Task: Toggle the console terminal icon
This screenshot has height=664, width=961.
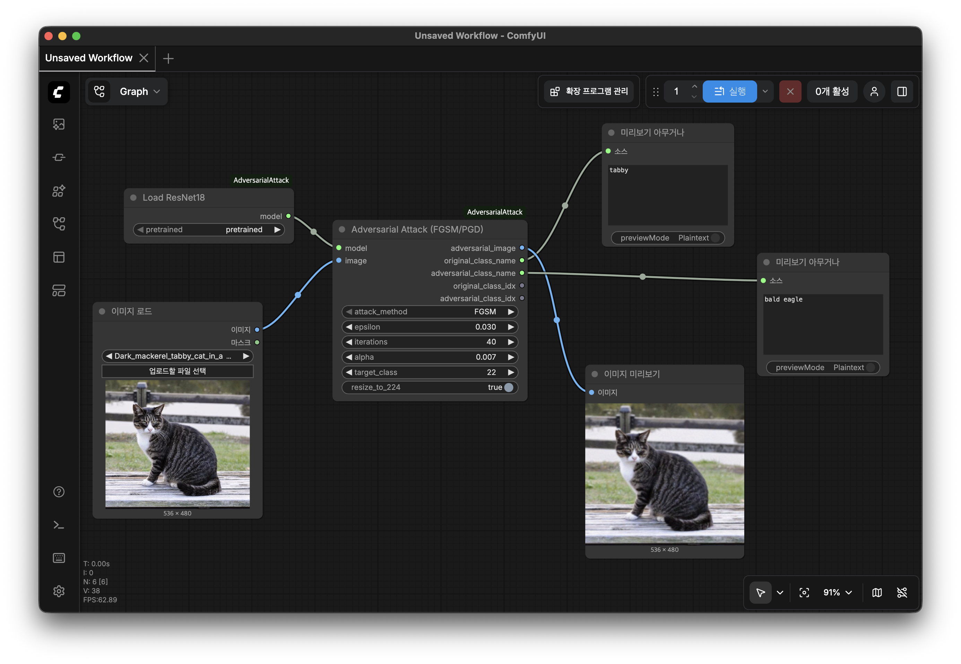Action: (x=59, y=525)
